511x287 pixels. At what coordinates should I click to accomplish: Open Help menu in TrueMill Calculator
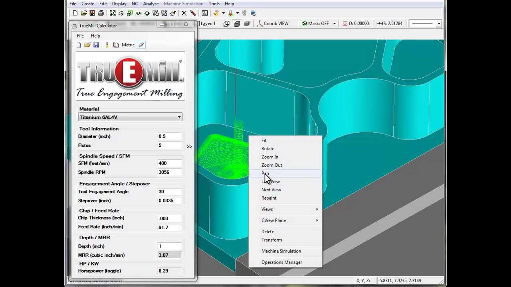(95, 36)
